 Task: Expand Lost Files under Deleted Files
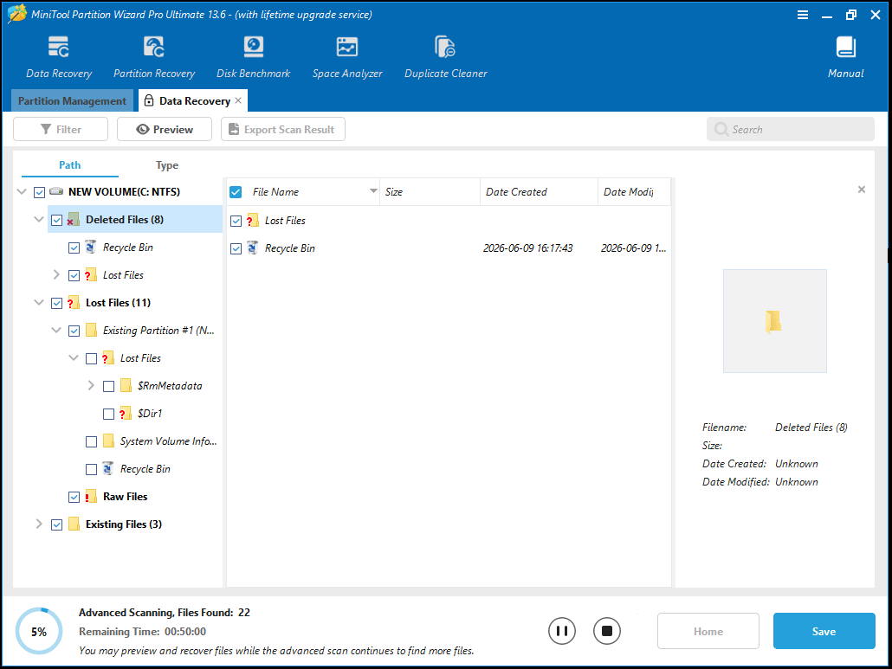tap(55, 274)
